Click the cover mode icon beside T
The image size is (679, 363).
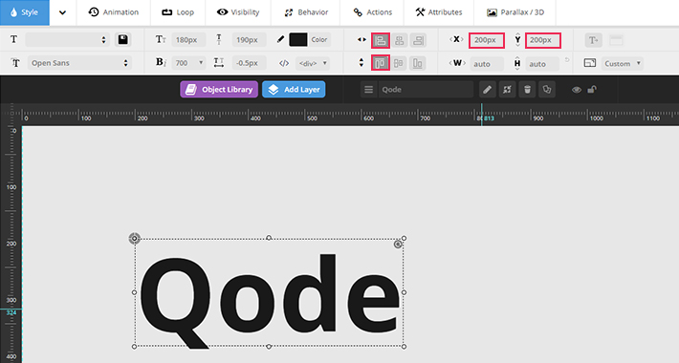click(616, 40)
